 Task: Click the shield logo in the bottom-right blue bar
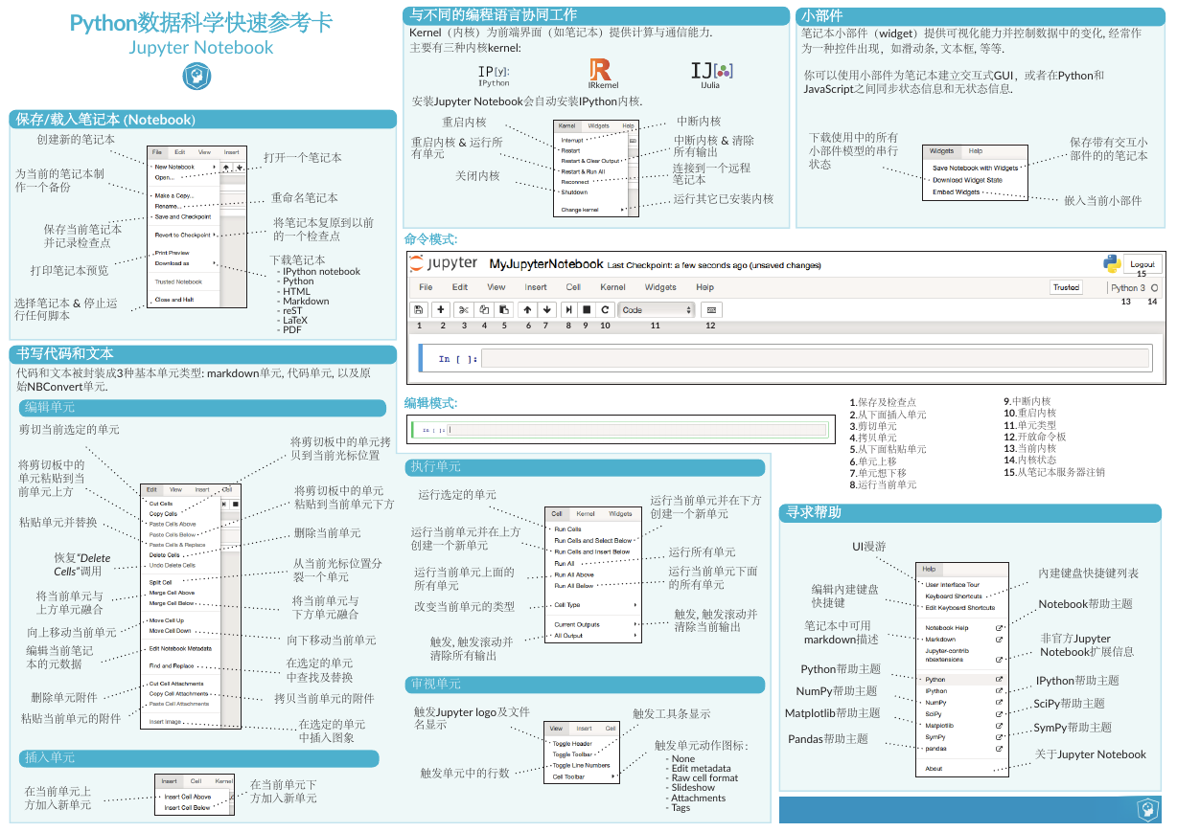[x=1148, y=810]
